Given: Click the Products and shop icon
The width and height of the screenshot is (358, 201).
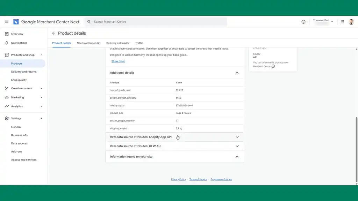Looking at the screenshot, I should pyautogui.click(x=7, y=55).
